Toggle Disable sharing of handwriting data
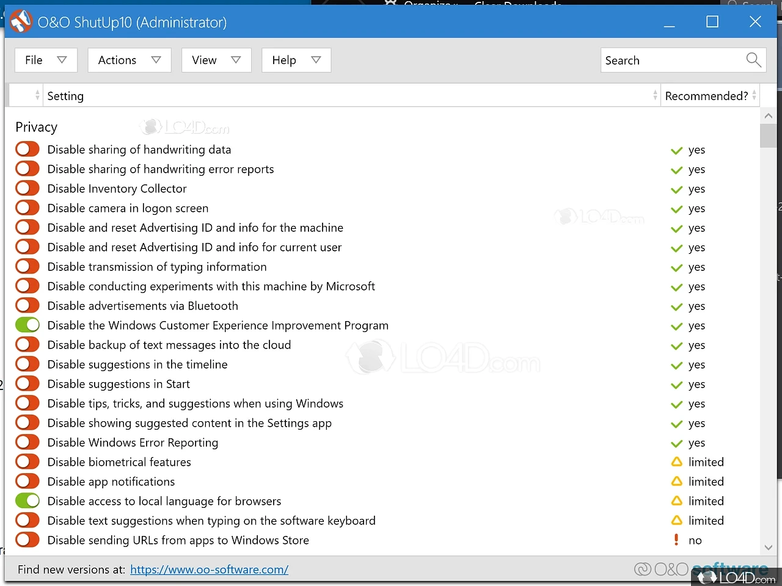782x586 pixels. tap(27, 149)
